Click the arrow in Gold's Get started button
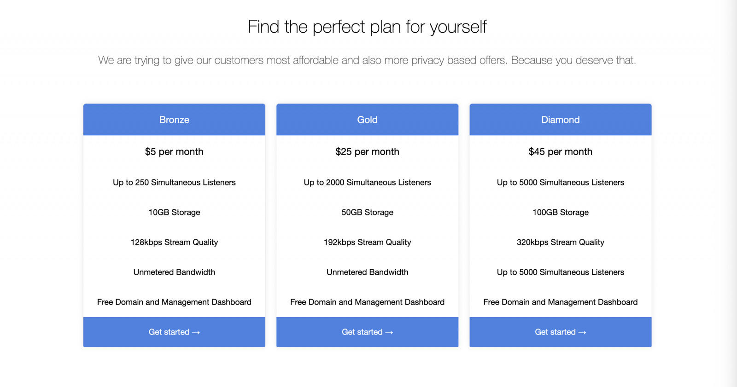 pyautogui.click(x=389, y=332)
